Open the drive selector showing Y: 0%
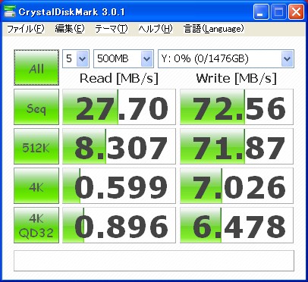This screenshot has height=282, width=308. 226,58
